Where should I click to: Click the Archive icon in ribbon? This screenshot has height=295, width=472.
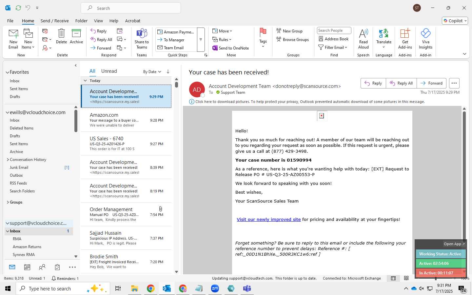[x=76, y=36]
